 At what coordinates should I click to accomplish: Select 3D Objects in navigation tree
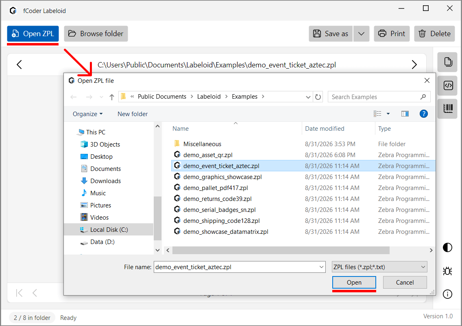[x=105, y=144]
